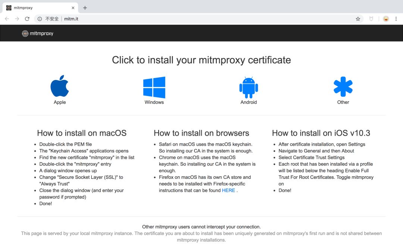
Task: Click 'Other mitmproxy users cannot intercept' text
Action: [x=201, y=227]
